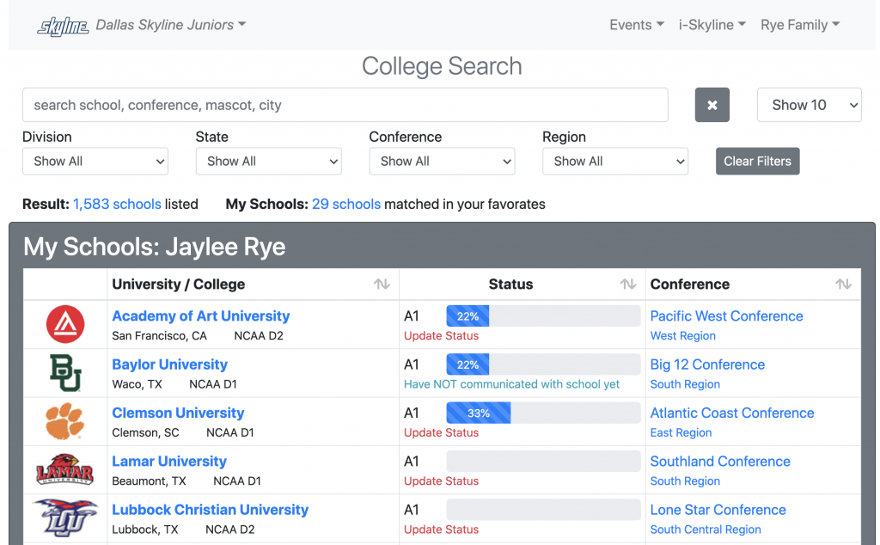The width and height of the screenshot is (880, 545).
Task: Open the Dallas Skyline Juniors dropdown
Action: point(171,25)
